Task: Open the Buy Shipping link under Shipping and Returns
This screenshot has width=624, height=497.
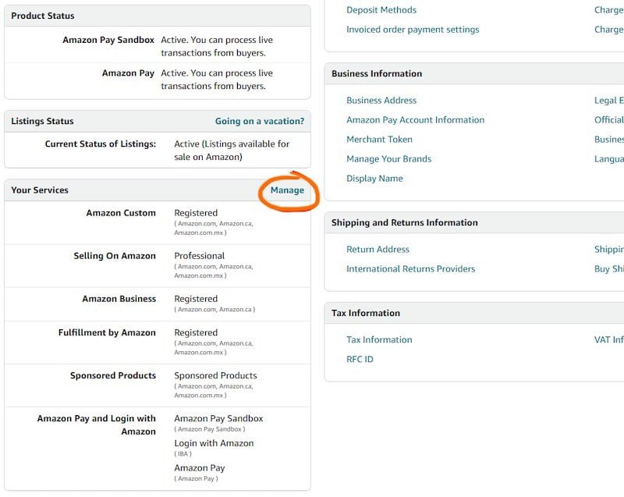Action: pyautogui.click(x=609, y=268)
